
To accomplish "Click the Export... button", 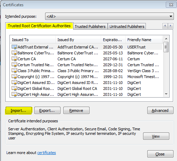I will 47,110.
